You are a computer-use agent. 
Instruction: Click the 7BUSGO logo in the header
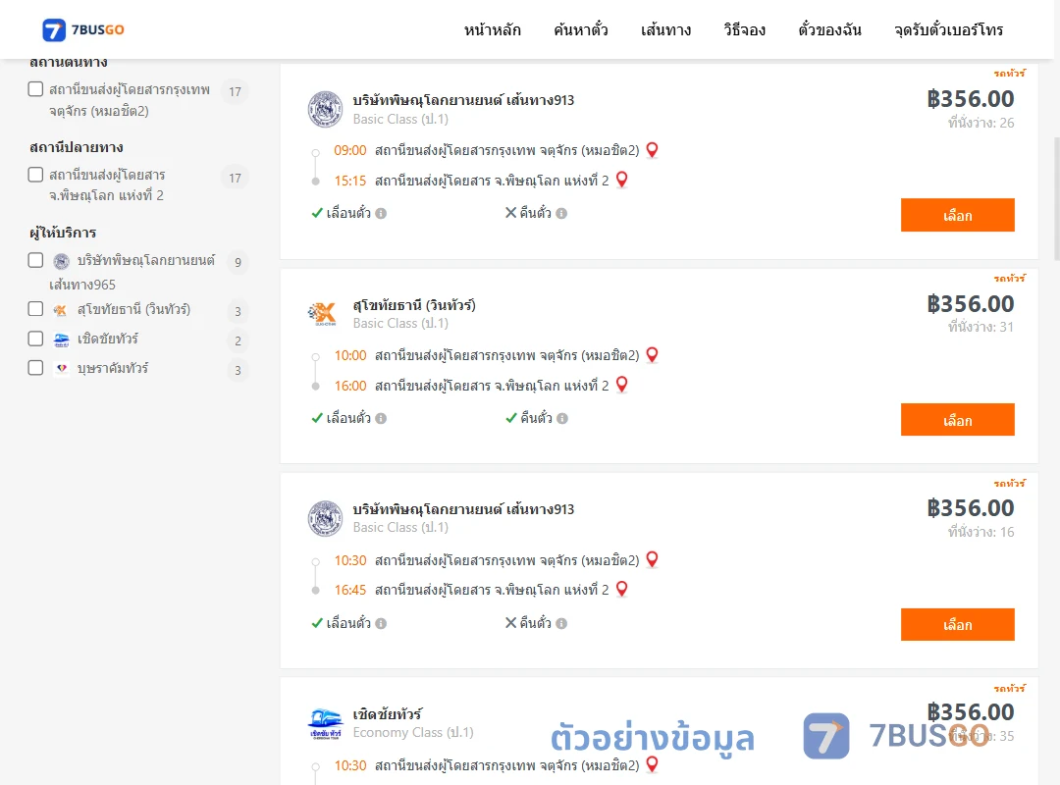click(83, 29)
